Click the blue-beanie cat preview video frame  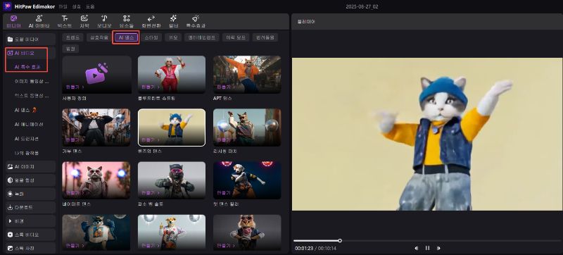pyautogui.click(x=427, y=135)
